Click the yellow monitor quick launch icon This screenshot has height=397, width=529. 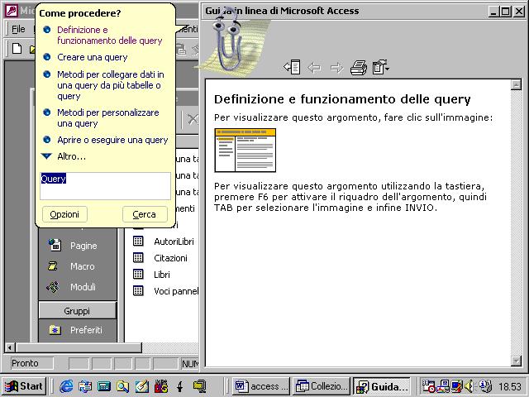coord(200,386)
